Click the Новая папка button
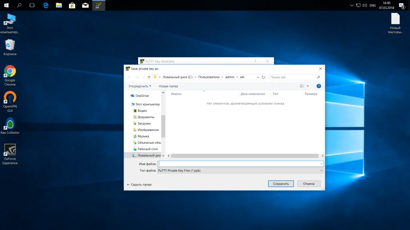The image size is (410, 230). [168, 86]
